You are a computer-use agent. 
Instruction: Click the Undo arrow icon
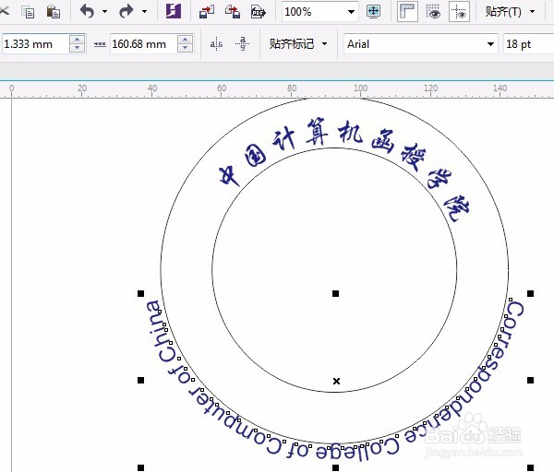pyautogui.click(x=88, y=12)
